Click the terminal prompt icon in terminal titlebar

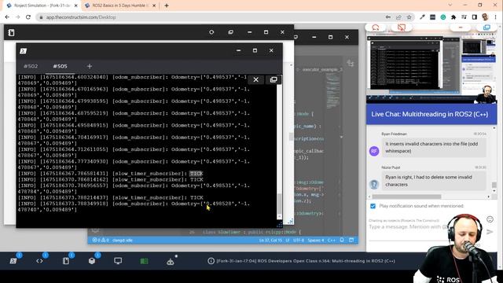(23, 51)
